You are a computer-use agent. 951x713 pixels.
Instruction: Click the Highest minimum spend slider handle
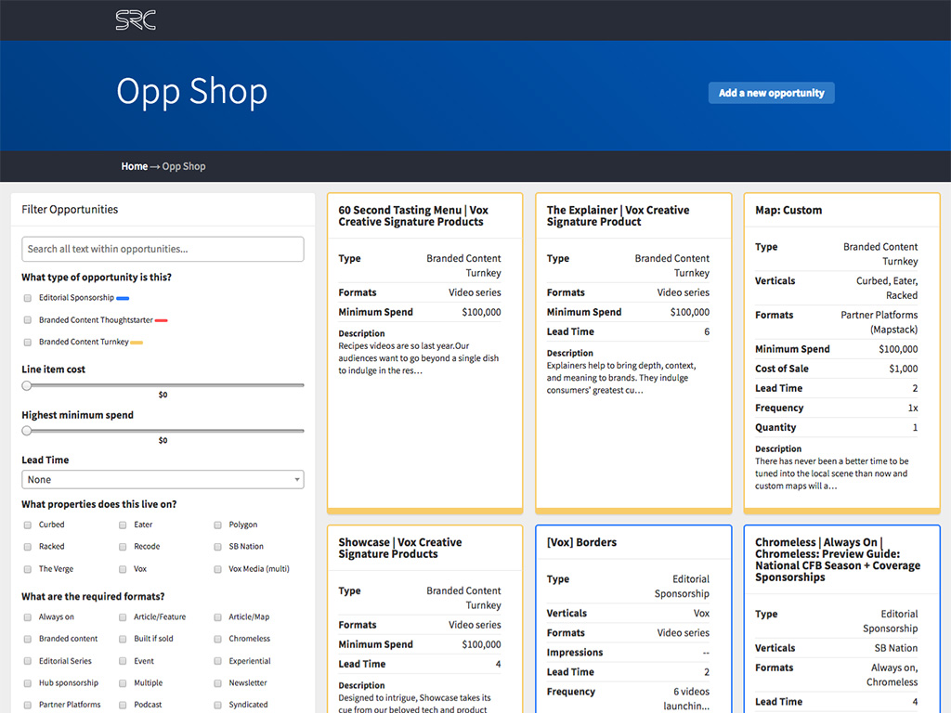27,431
